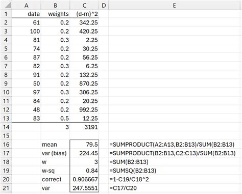Select column B header
Screen dimensions: 242x194
coord(55,5)
